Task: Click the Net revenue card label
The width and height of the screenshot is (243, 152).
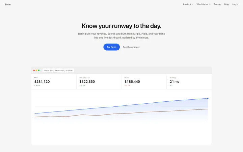Action: [x=84, y=78]
